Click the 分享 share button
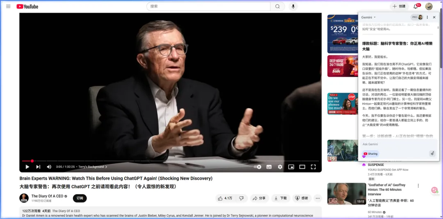The width and height of the screenshot is (443, 219). click(x=259, y=198)
